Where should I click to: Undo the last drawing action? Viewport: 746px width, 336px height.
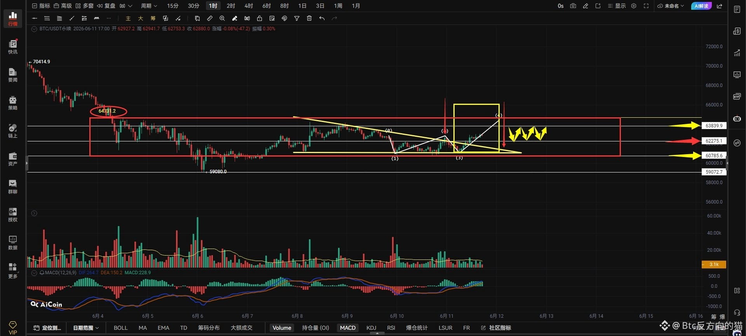[322, 18]
